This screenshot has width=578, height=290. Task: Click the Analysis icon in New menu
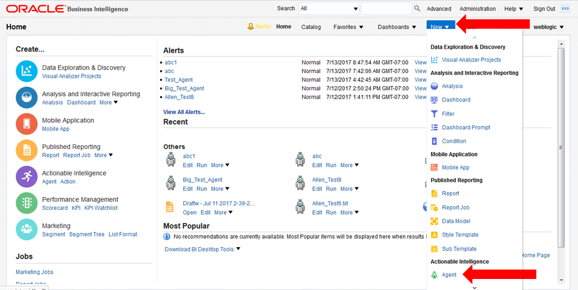coord(434,86)
